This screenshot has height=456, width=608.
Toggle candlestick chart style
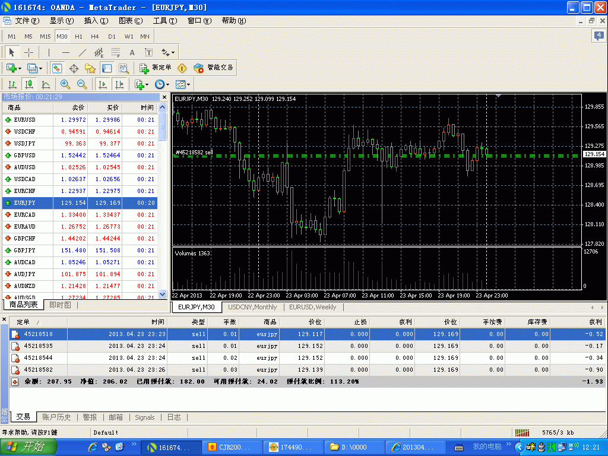(28, 84)
